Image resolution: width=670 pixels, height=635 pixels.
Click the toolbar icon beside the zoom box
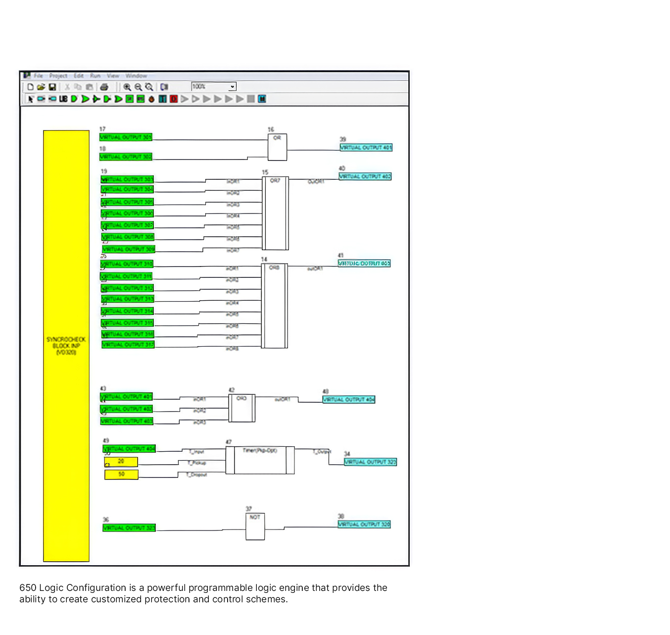point(164,87)
